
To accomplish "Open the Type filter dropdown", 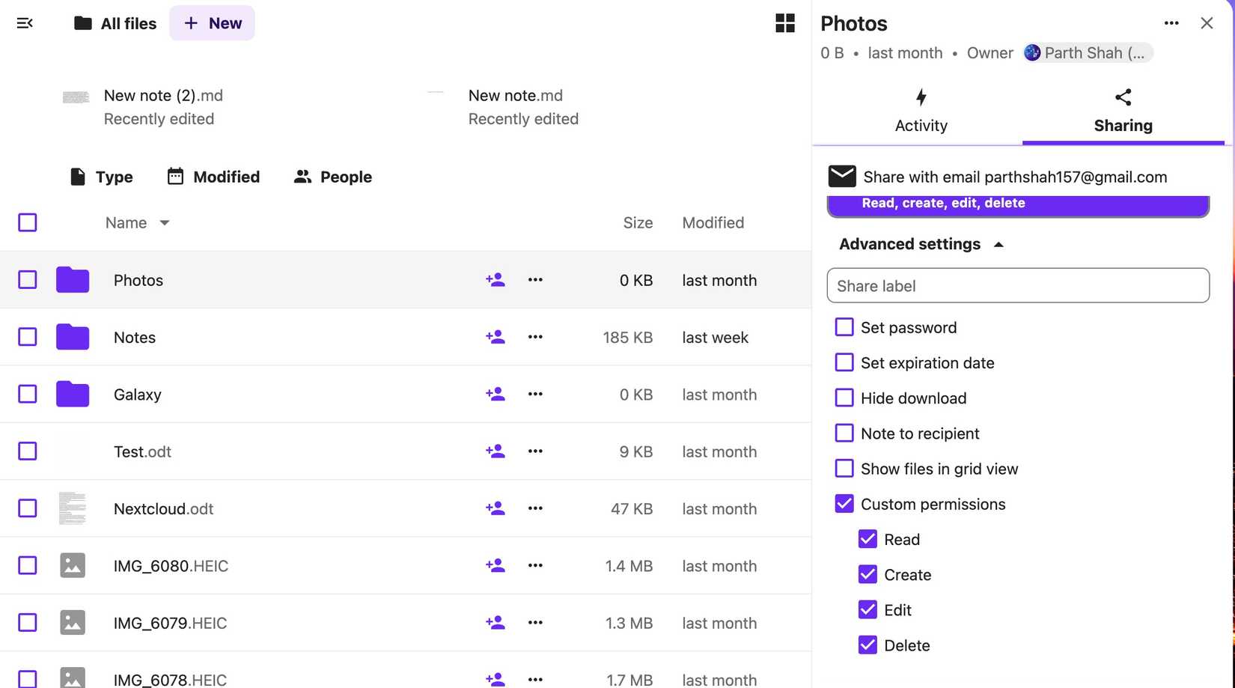I will [101, 177].
